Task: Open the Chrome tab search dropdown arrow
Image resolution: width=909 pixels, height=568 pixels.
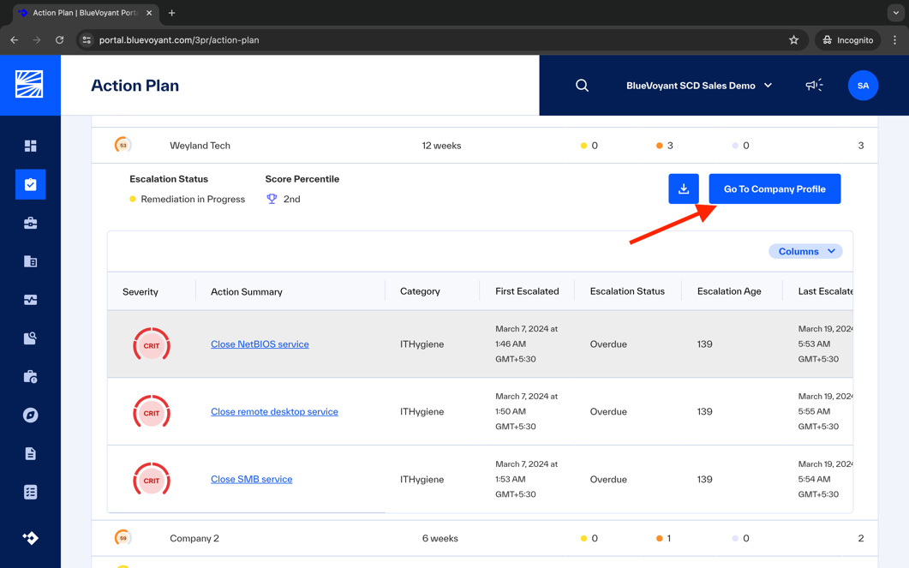Action: [895, 13]
